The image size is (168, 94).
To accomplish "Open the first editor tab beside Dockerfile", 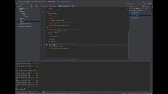I will [44, 6].
